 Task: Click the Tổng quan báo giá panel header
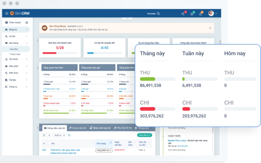coord(97,67)
